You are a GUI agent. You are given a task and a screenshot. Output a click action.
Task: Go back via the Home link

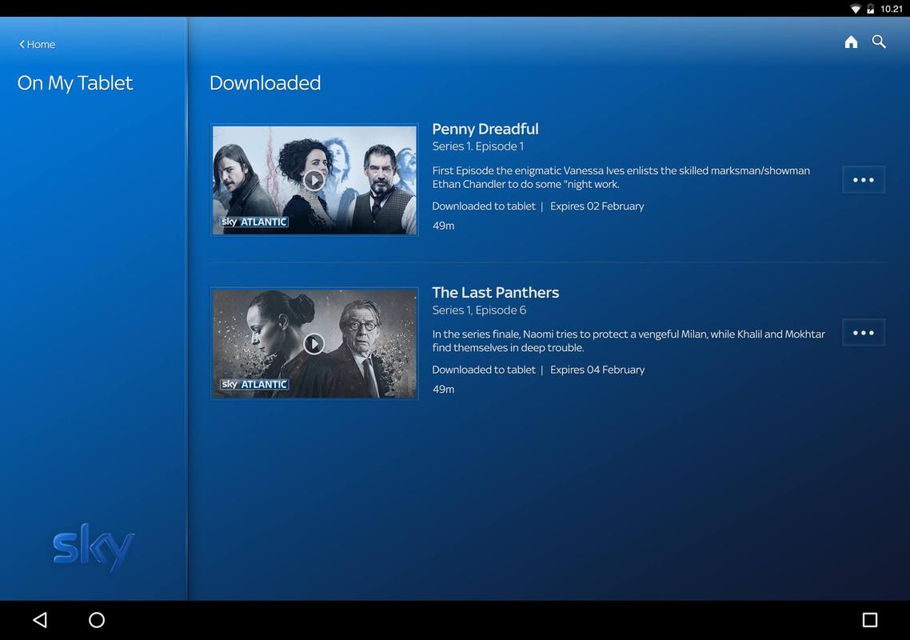coord(37,44)
